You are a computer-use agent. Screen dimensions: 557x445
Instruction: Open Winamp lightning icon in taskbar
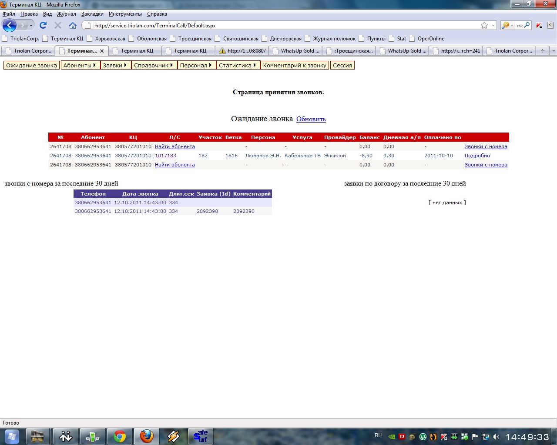[174, 436]
